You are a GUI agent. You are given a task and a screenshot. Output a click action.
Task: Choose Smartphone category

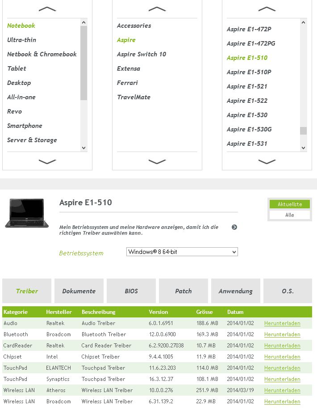25,126
